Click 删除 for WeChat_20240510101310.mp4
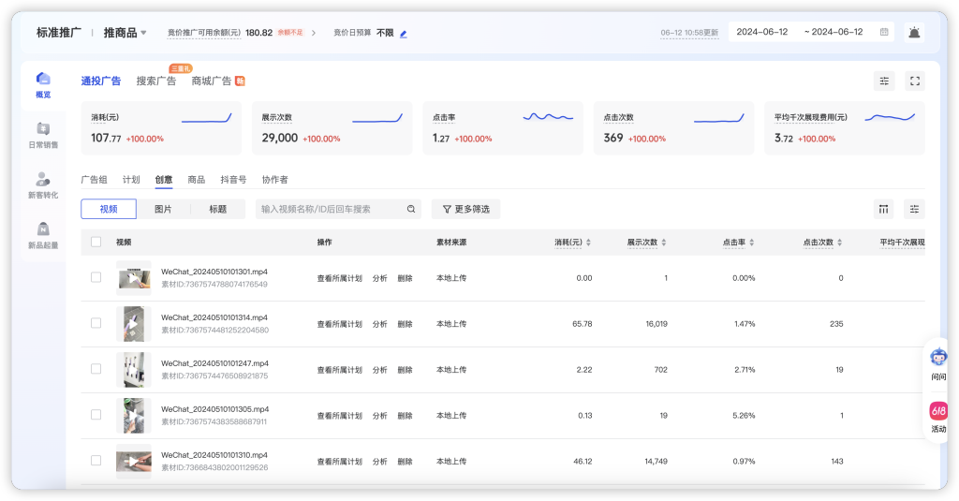 click(x=405, y=462)
